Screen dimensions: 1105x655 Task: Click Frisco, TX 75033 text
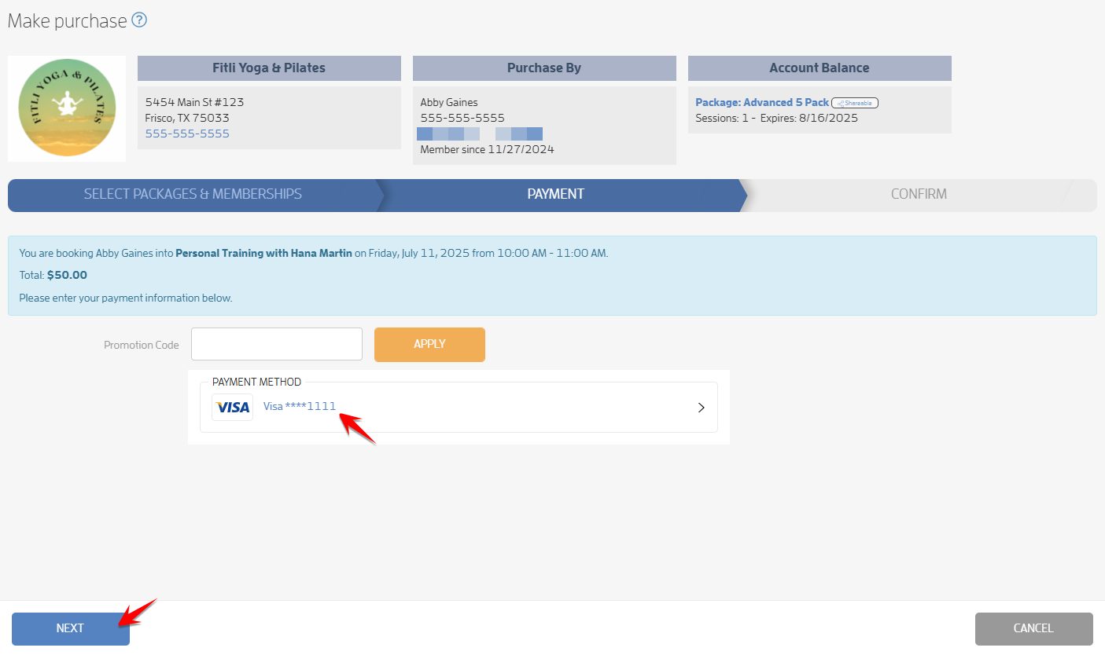coord(187,119)
